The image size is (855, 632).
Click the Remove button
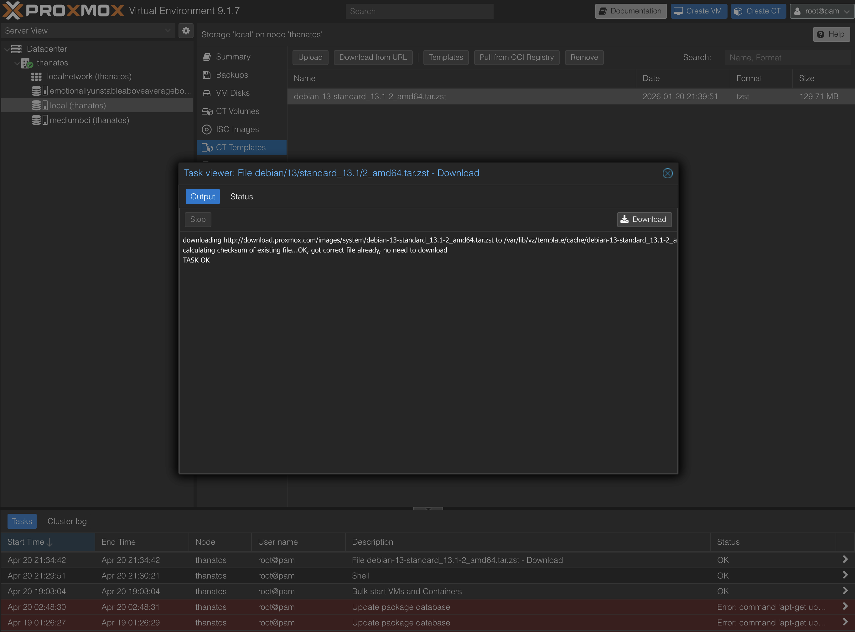tap(584, 57)
